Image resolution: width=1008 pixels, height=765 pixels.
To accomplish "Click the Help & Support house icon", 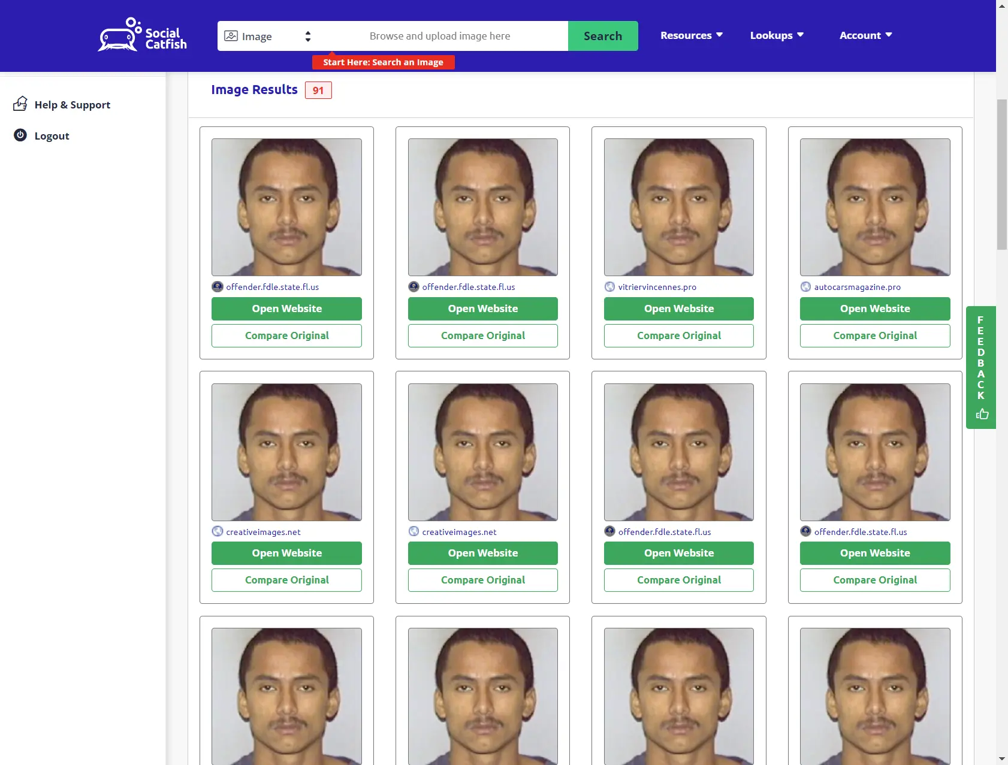I will coord(20,104).
